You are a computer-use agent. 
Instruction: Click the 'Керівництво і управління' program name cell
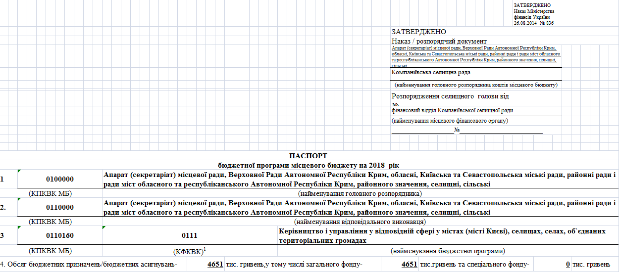point(448,236)
